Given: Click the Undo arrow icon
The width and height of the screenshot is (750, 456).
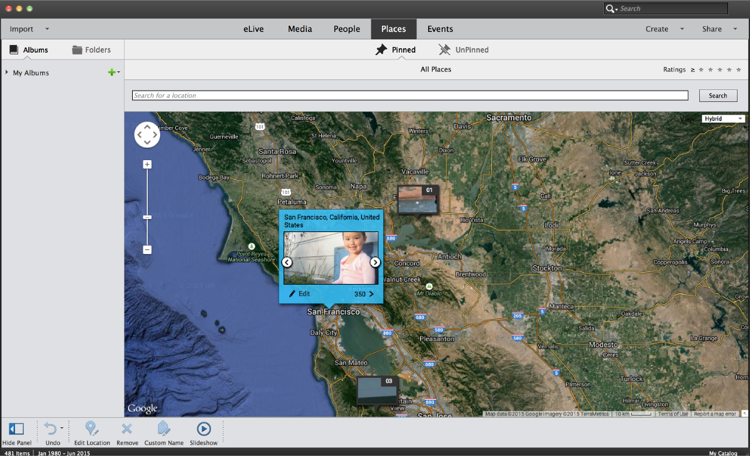Looking at the screenshot, I should click(x=50, y=428).
